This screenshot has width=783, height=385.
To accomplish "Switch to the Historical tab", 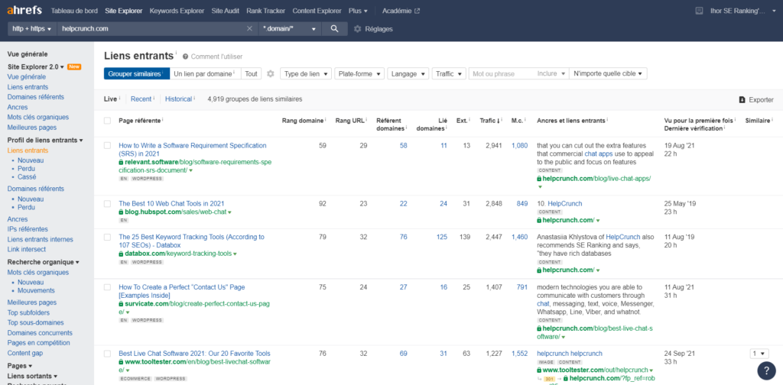I will [x=179, y=99].
